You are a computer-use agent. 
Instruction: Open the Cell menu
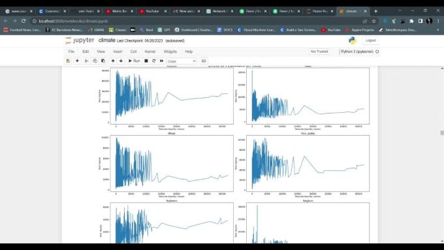point(133,52)
